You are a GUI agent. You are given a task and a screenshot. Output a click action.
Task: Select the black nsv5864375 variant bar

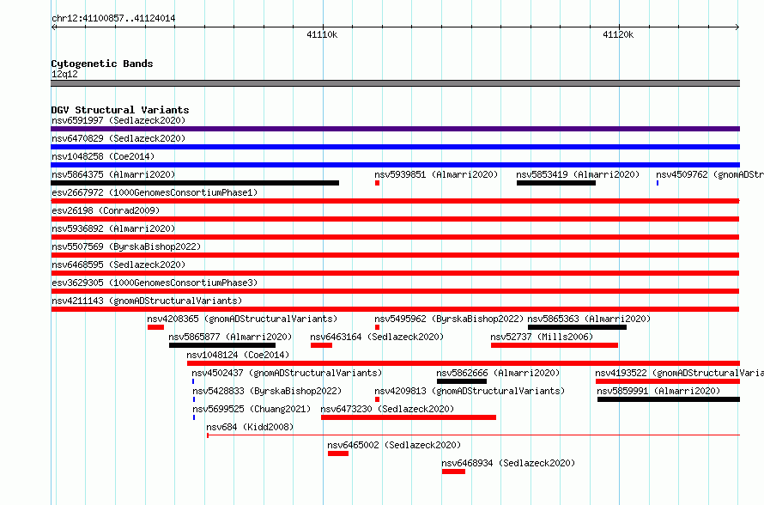195,183
